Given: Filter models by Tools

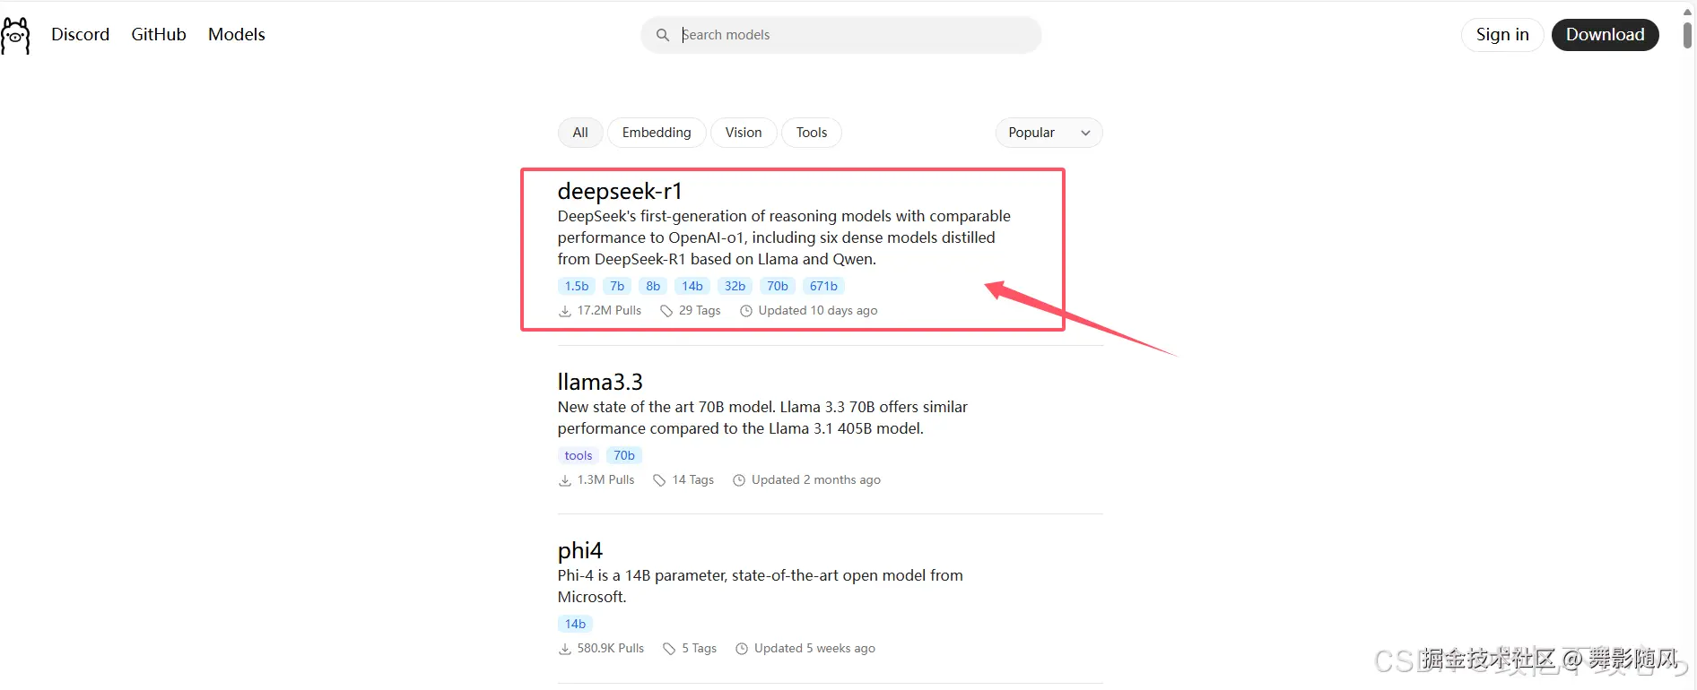Looking at the screenshot, I should [812, 133].
